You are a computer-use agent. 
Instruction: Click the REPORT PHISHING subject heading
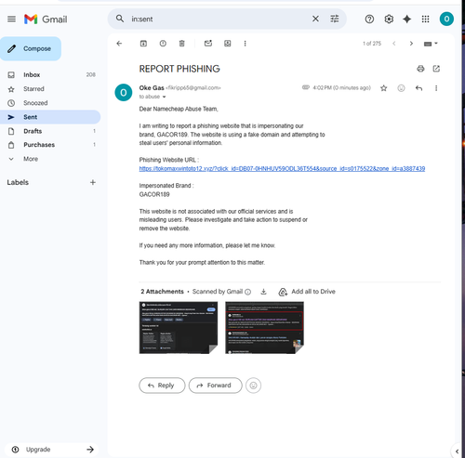pyautogui.click(x=179, y=69)
